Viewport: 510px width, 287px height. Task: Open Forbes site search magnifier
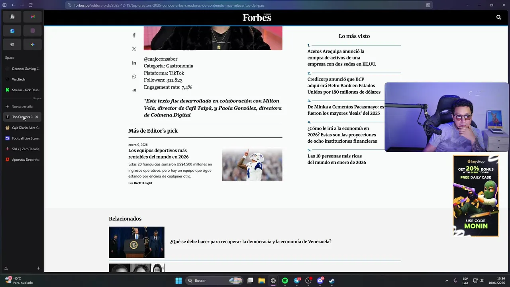[x=498, y=18]
